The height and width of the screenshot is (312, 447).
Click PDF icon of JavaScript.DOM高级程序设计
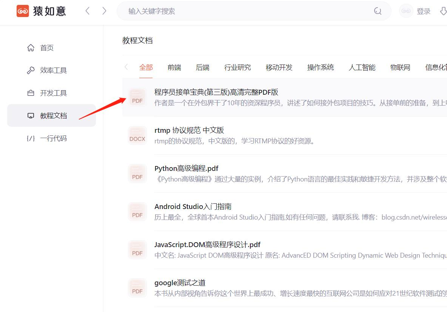coord(137,250)
